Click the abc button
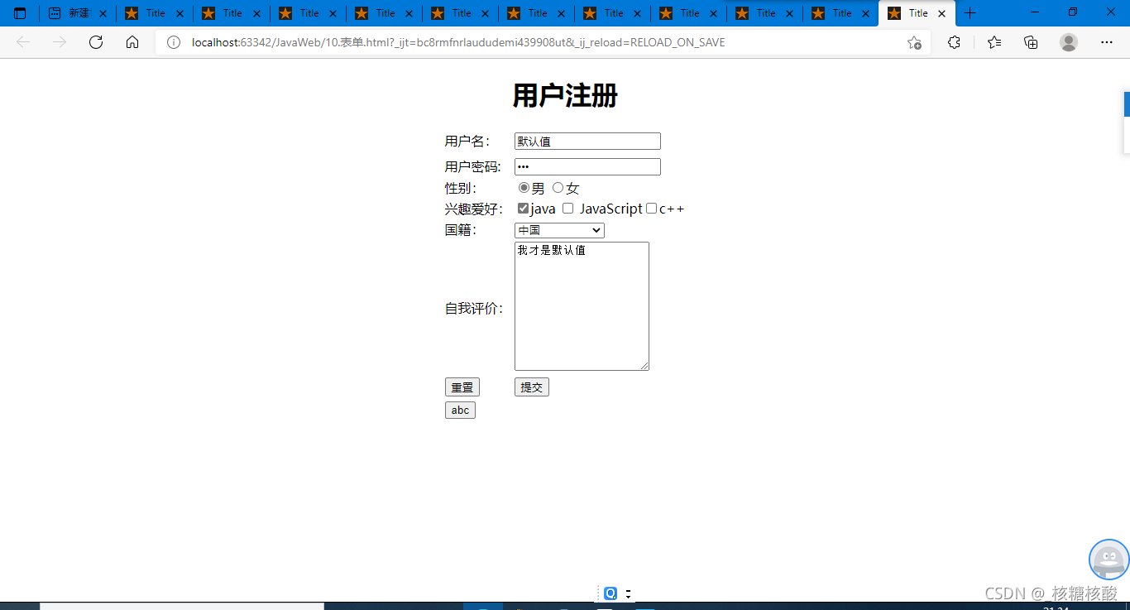 tap(460, 411)
